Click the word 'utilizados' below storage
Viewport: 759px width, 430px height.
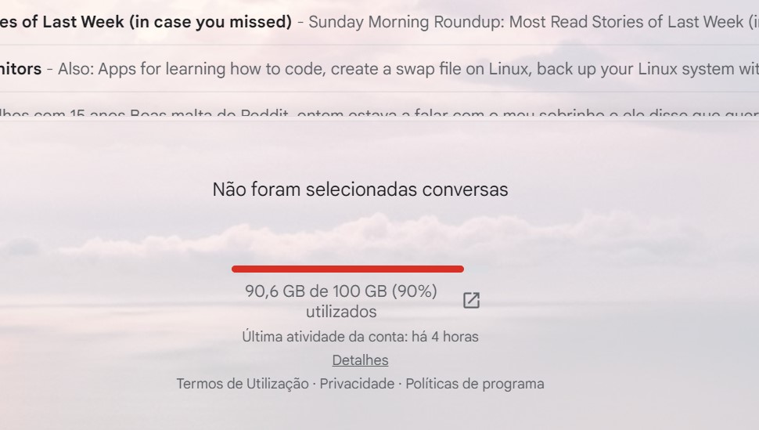click(341, 312)
